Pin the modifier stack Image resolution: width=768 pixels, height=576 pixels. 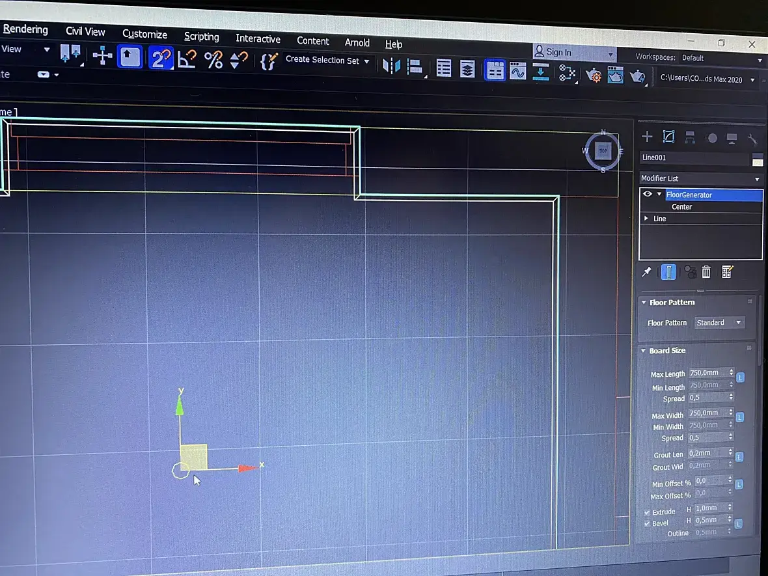coord(646,271)
